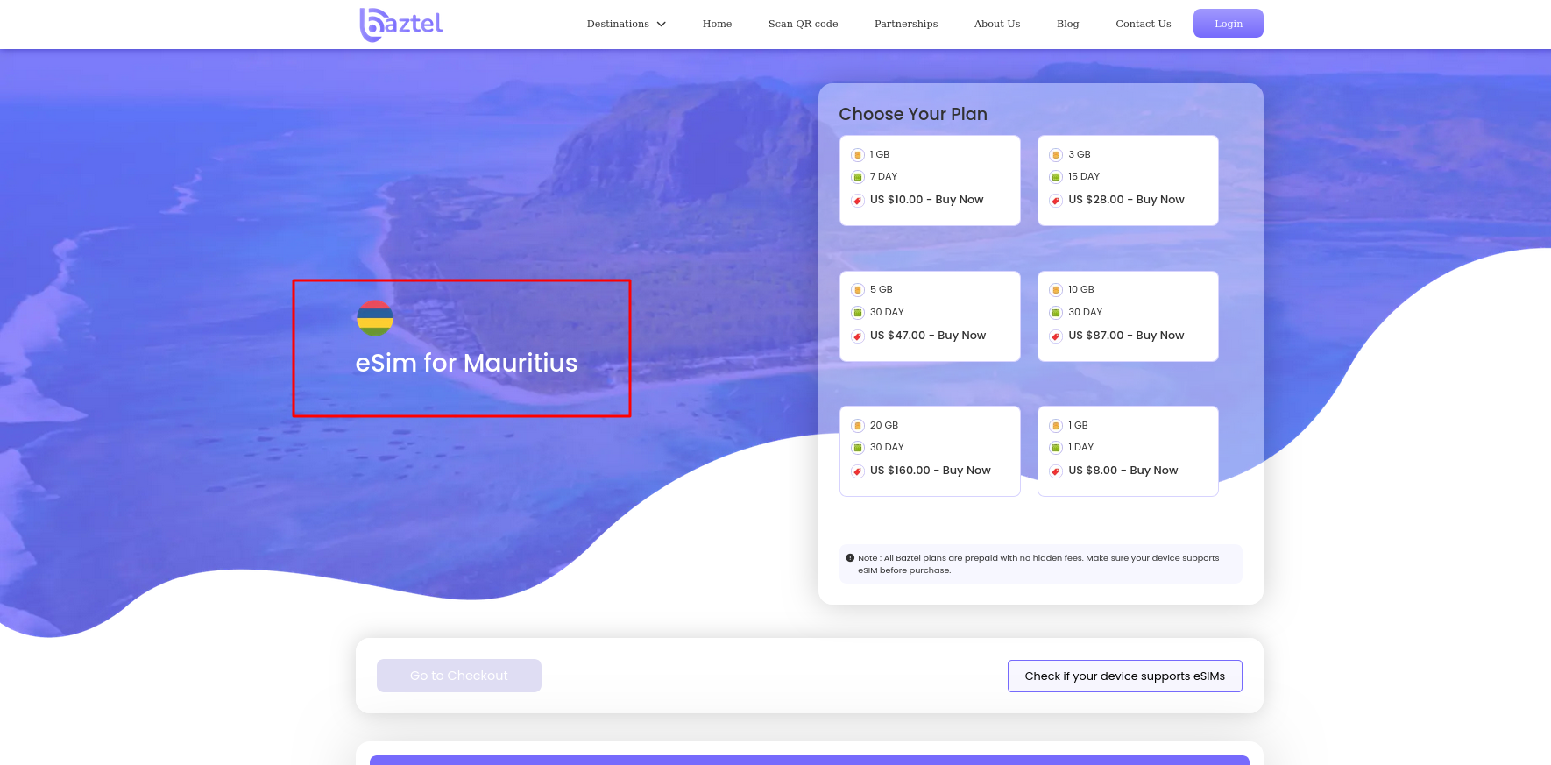The width and height of the screenshot is (1551, 765).
Task: Click the info icon in the Note box
Action: [850, 558]
